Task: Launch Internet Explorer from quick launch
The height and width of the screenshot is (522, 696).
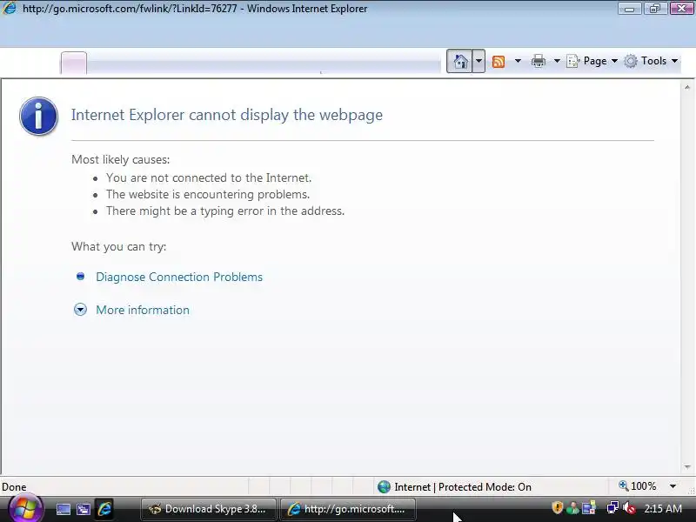Action: coord(104,509)
